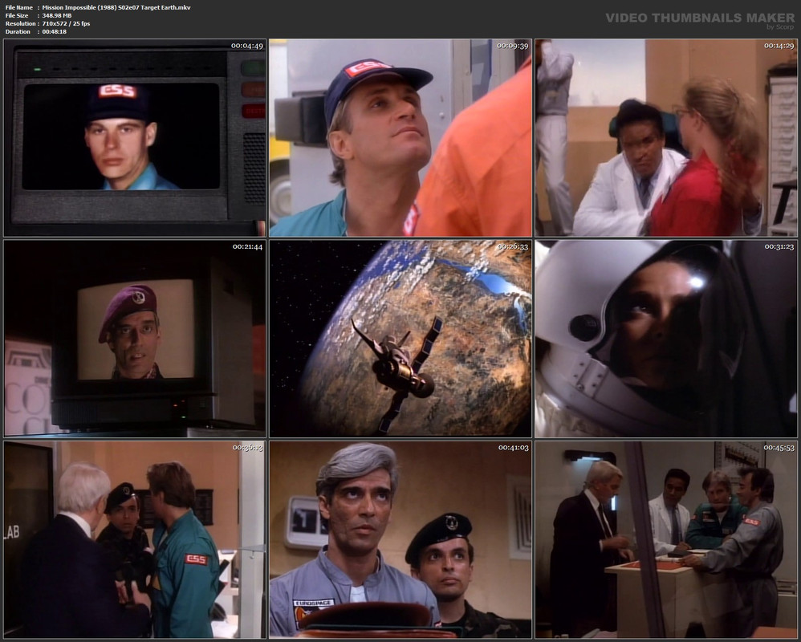Click the timestamp '00:41:03'
This screenshot has height=642, width=801.
[514, 448]
